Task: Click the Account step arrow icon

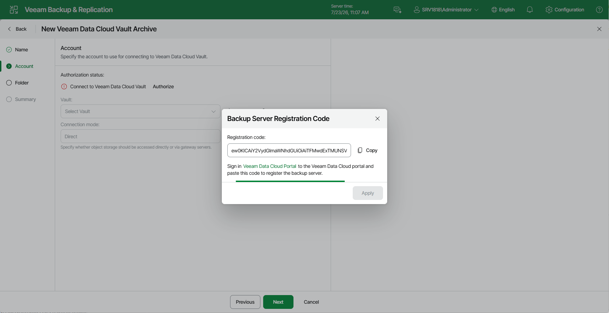Action: [x=9, y=66]
